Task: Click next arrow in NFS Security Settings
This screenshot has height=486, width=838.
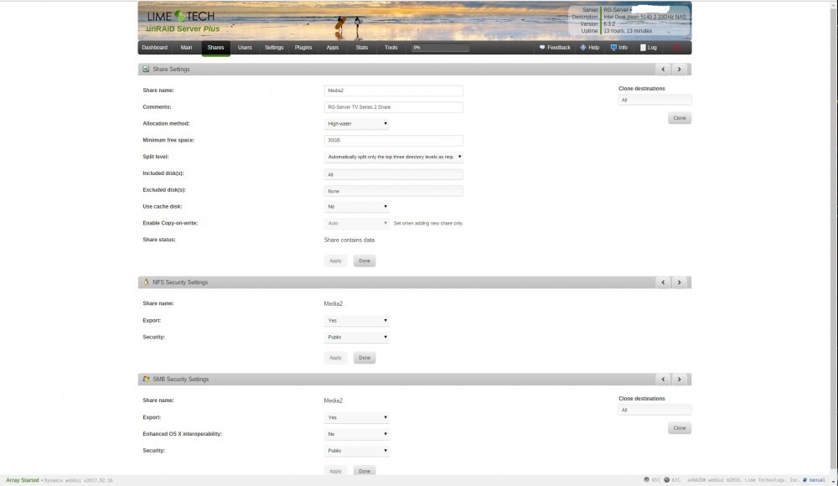Action: 680,282
